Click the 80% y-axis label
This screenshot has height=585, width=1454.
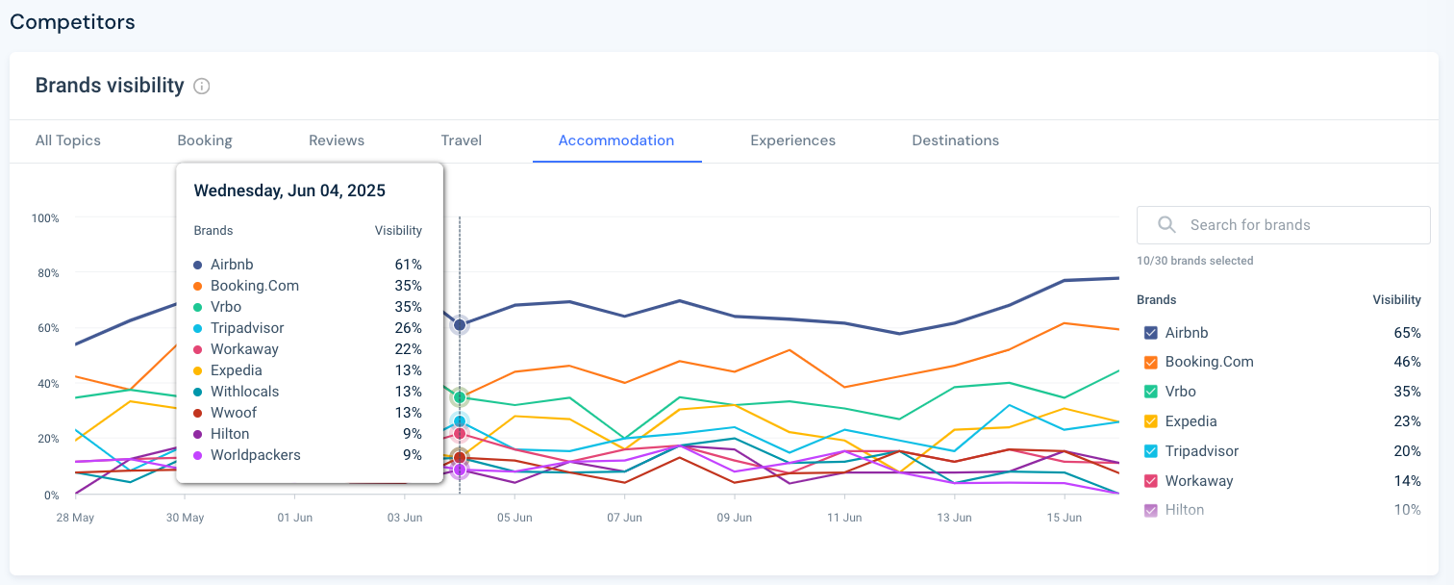(48, 273)
